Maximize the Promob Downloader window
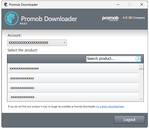The height and width of the screenshot is (129, 149). (x=130, y=4)
